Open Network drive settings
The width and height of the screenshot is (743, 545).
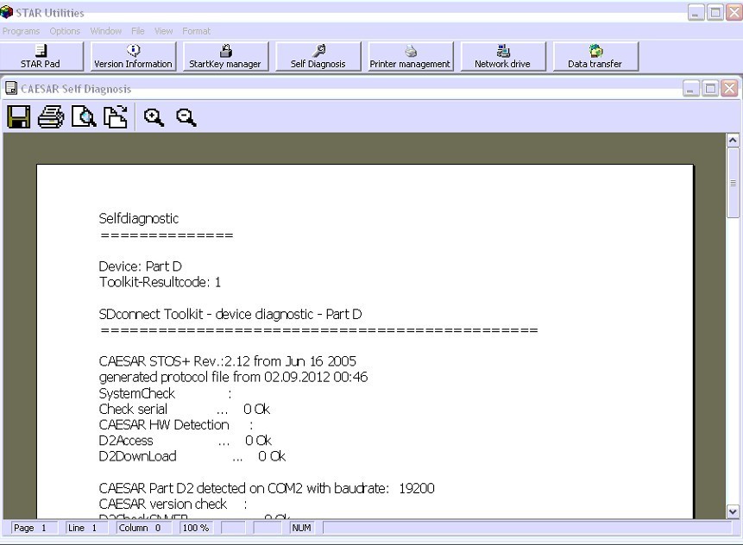503,56
